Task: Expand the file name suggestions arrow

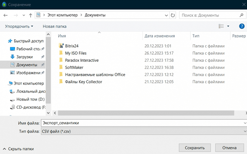Action: click(x=245, y=123)
